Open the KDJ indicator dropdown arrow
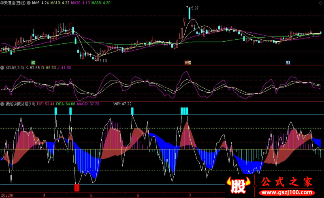Image resolution: width=324 pixels, height=198 pixels. tap(2, 68)
